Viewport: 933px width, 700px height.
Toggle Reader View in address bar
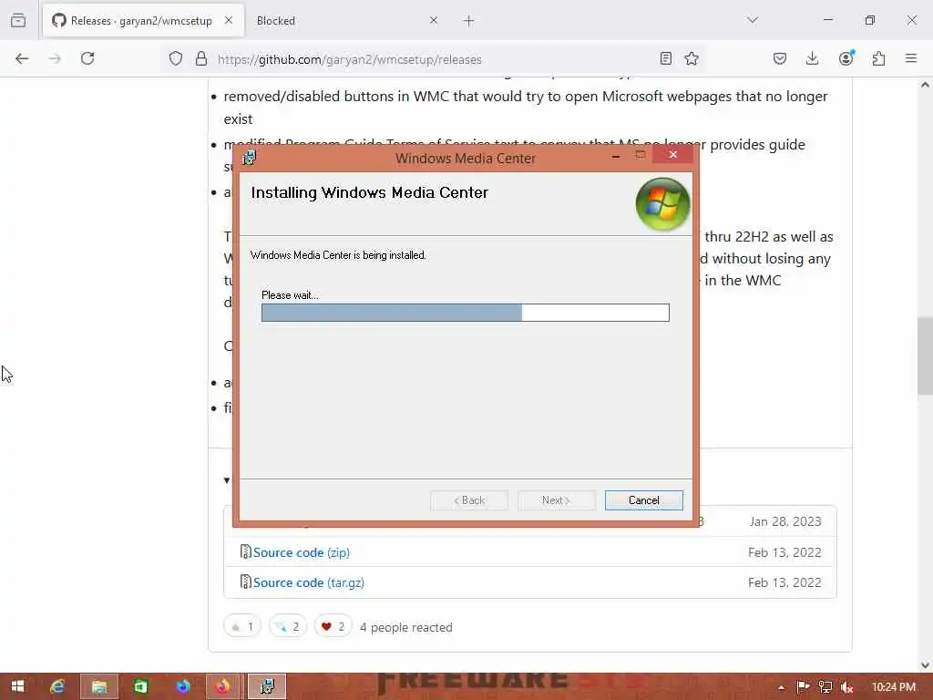click(666, 58)
